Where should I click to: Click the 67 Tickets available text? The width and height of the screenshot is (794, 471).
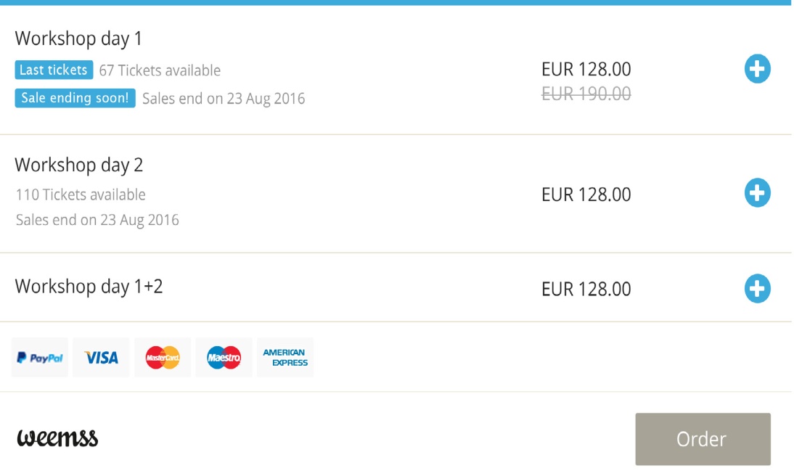click(x=160, y=70)
